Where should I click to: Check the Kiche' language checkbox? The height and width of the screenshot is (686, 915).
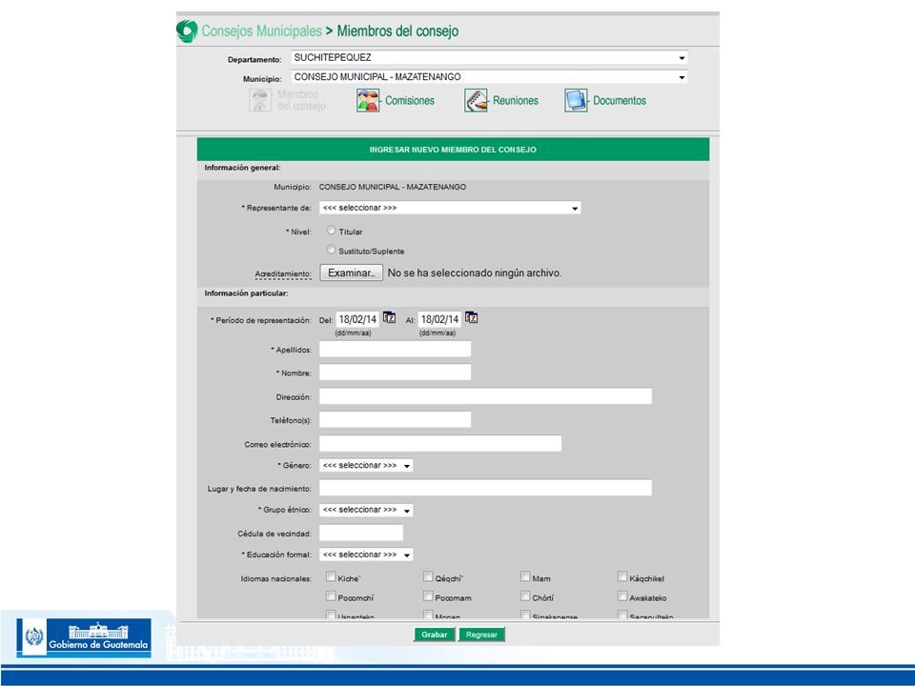click(x=331, y=577)
